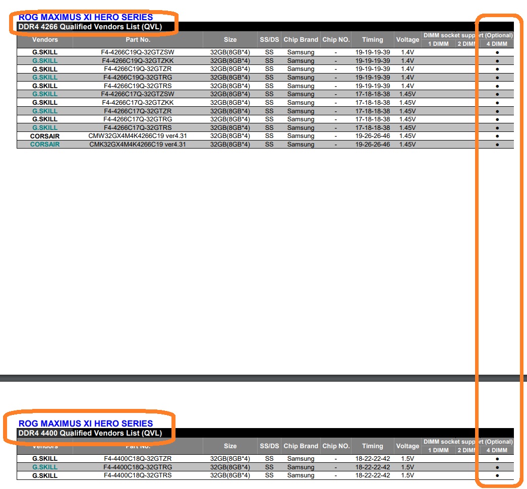Select 1.5V voltage in F4-4400C18Q-32GTRS row

tap(407, 475)
